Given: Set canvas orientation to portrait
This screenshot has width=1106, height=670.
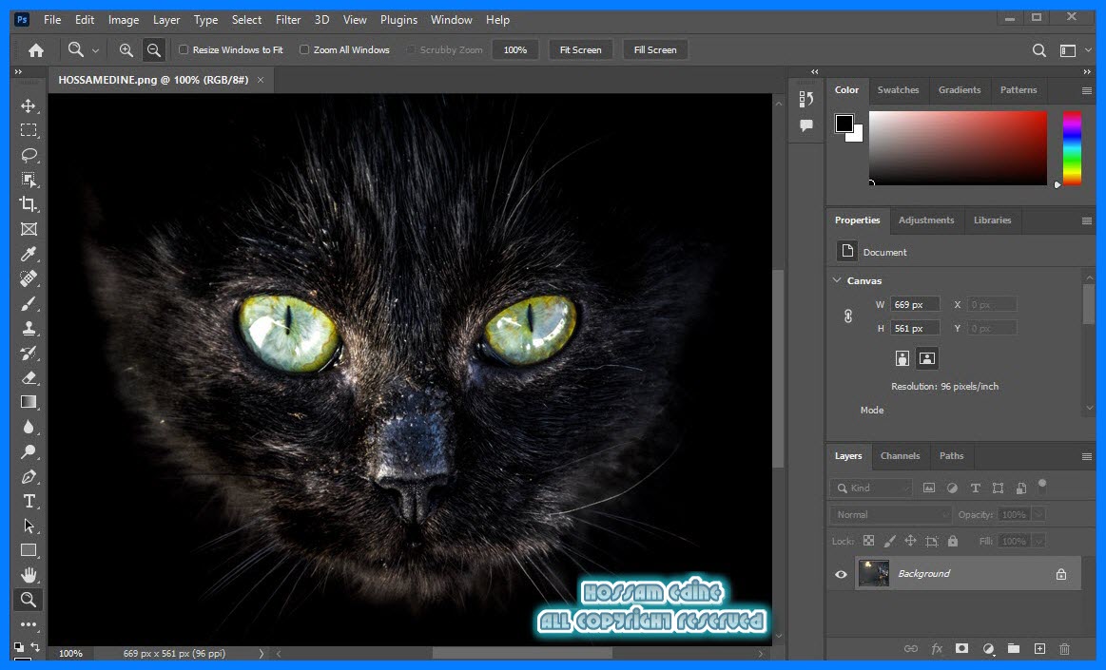Looking at the screenshot, I should (902, 358).
